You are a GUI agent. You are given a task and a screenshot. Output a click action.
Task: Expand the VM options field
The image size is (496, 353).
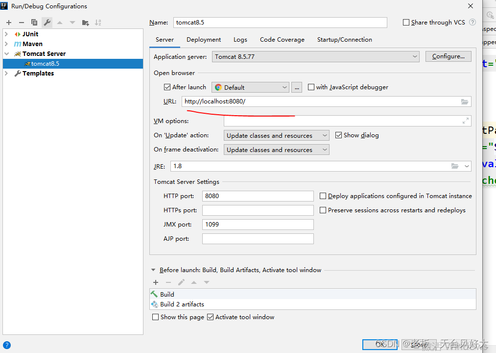(466, 121)
